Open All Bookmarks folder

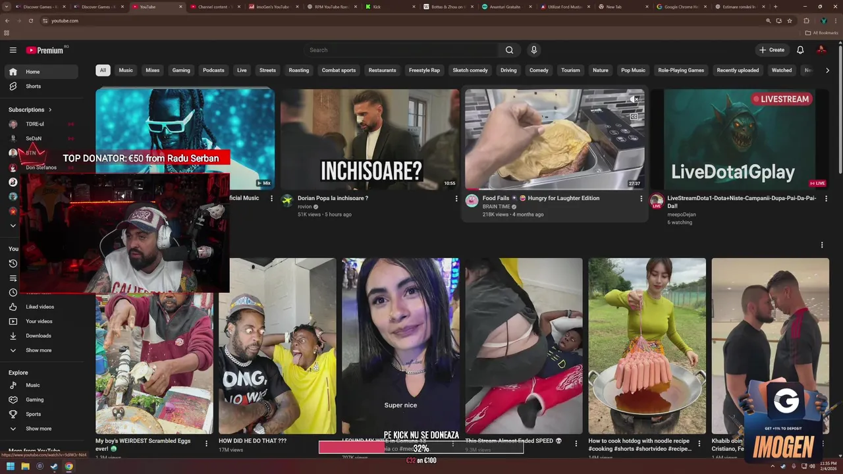(822, 33)
